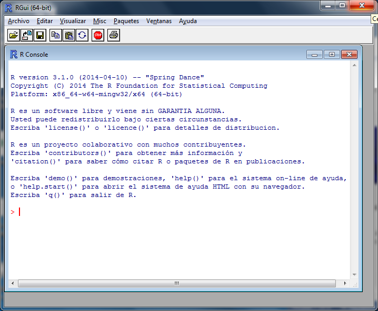Click the horizontal scrollbar right arrow
This screenshot has height=311, width=378.
345,283
